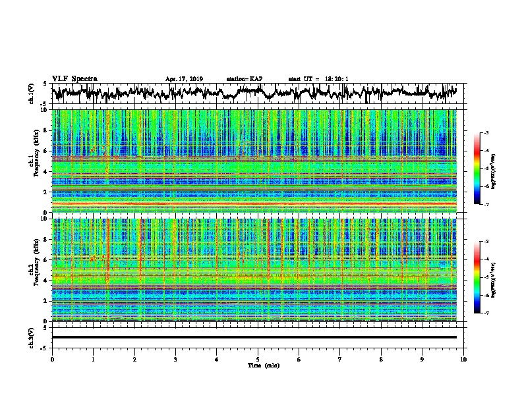The image size is (522, 403).
Task: Click inside the ch.2 spectrogram panel
Action: (254, 270)
